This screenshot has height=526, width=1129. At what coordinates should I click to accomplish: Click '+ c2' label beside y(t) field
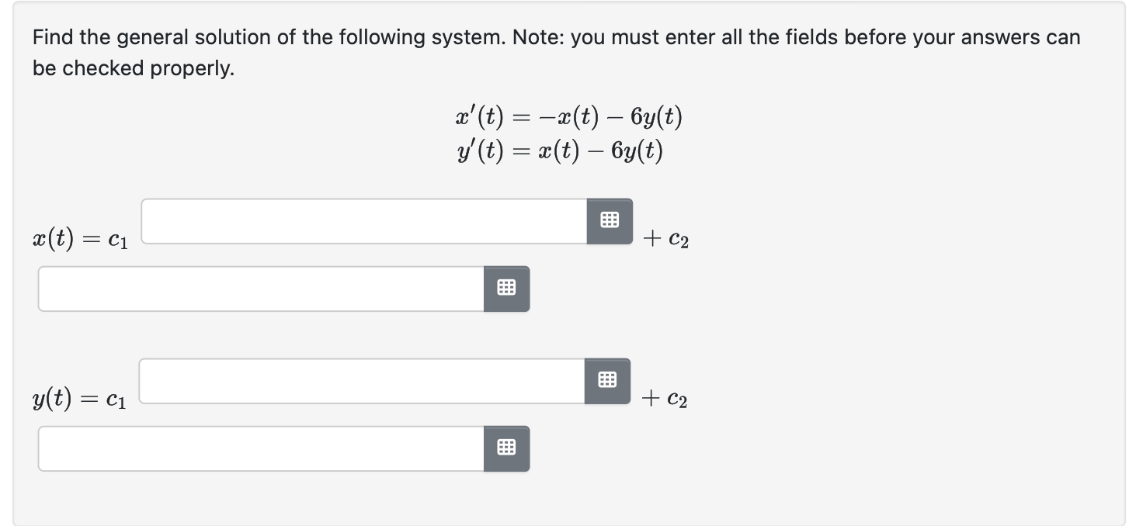pyautogui.click(x=665, y=399)
